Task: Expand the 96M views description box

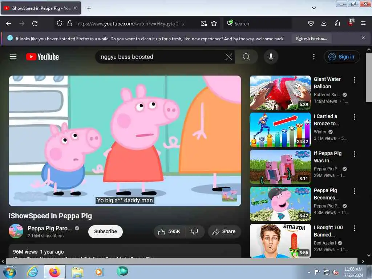Action: (125, 252)
